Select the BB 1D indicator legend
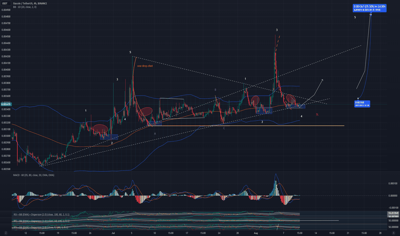Screen dimensions: 400x236 25,7
